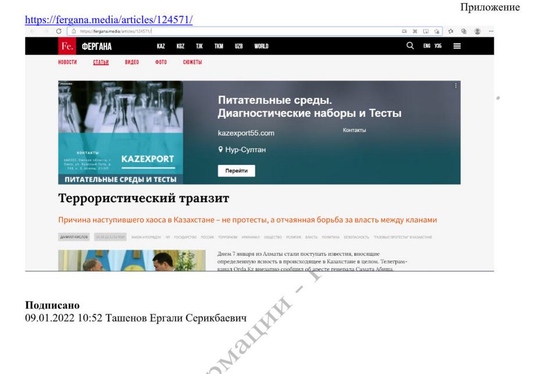This screenshot has width=535, height=374.
Task: Reload page with browser refresh icon
Action: pyautogui.click(x=59, y=31)
